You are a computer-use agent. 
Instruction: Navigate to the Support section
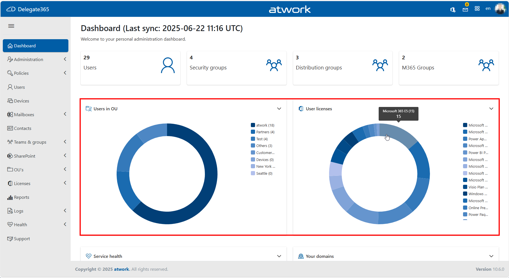pos(22,239)
